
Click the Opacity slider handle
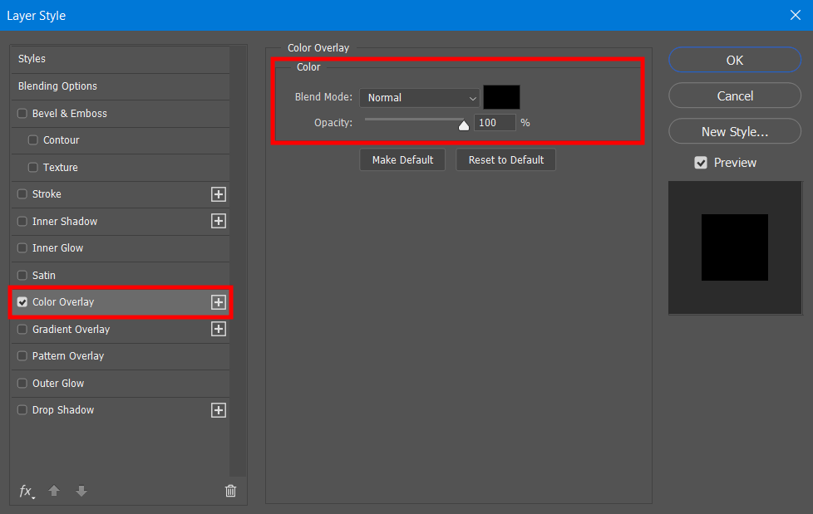coord(464,125)
